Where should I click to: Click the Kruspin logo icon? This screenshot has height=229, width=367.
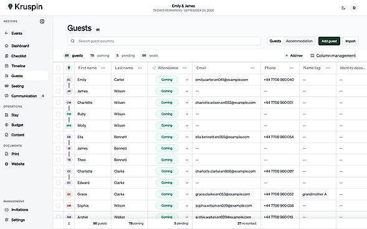(10, 7)
